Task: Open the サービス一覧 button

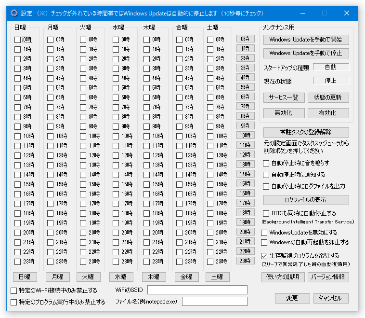Action: [x=284, y=97]
